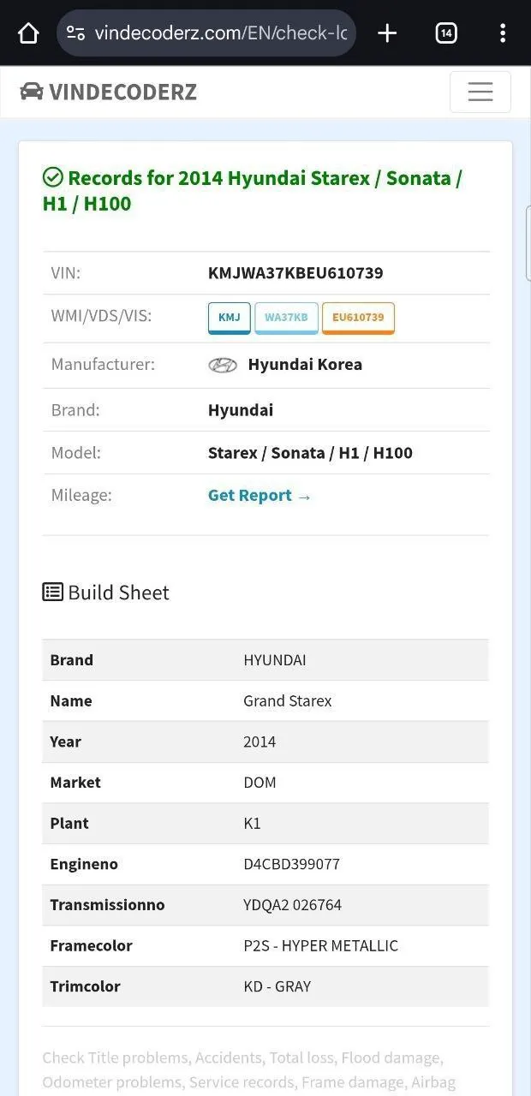Click frame color P2S - HYPER METALLIC
This screenshot has height=1096, width=531.
coord(321,946)
